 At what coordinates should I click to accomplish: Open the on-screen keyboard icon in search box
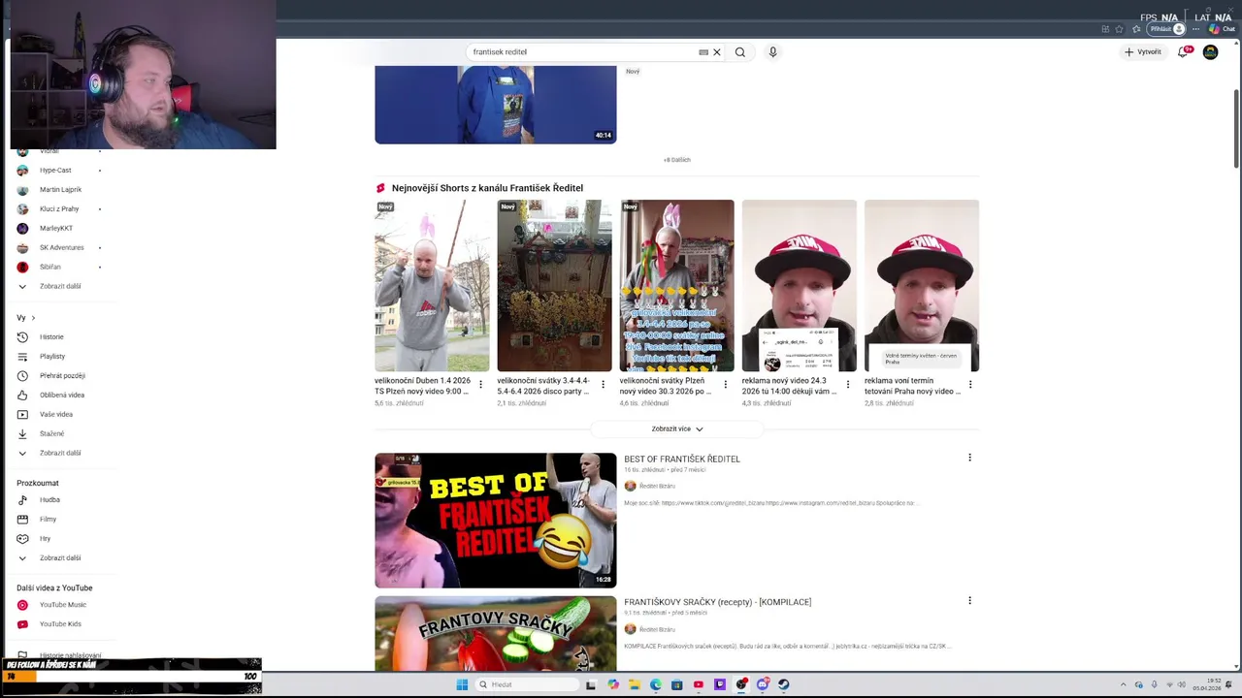703,52
